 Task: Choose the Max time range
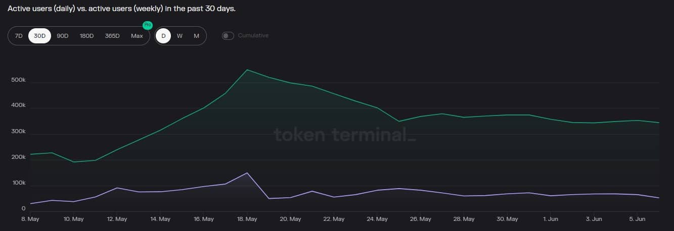[x=137, y=36]
